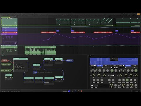The image size is (141, 106).
Task: Toggle power on upper EQ Band node
Action: [x=39, y=65]
